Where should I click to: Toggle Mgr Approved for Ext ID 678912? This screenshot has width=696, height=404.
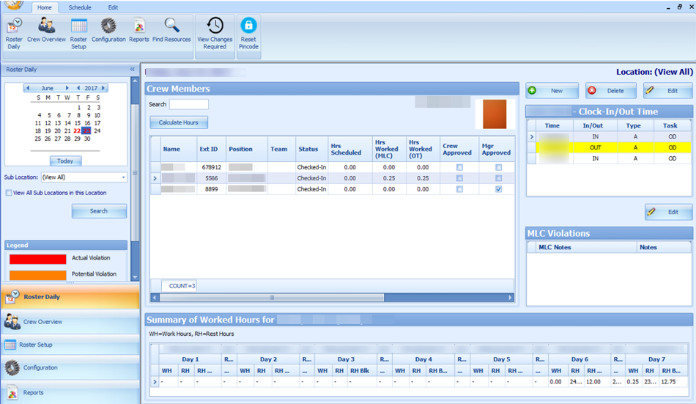(498, 168)
